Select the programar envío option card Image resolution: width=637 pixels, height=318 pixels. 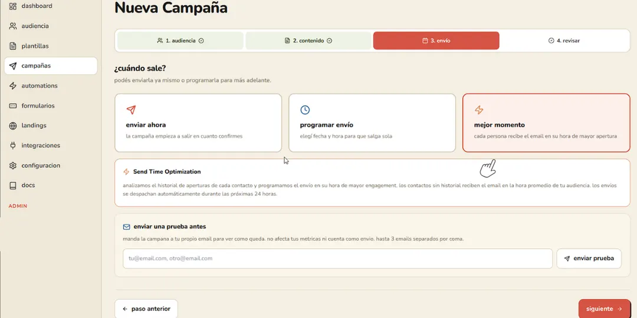click(x=372, y=123)
